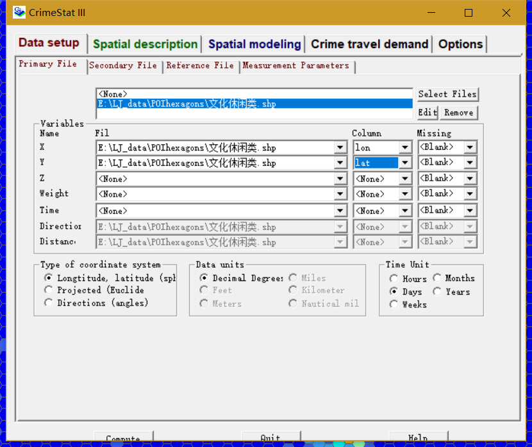Click the Select Files button

pyautogui.click(x=447, y=94)
